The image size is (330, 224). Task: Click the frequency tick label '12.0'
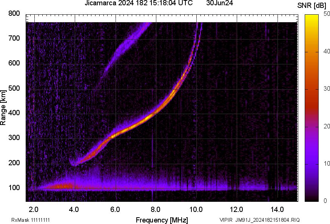[237, 210]
